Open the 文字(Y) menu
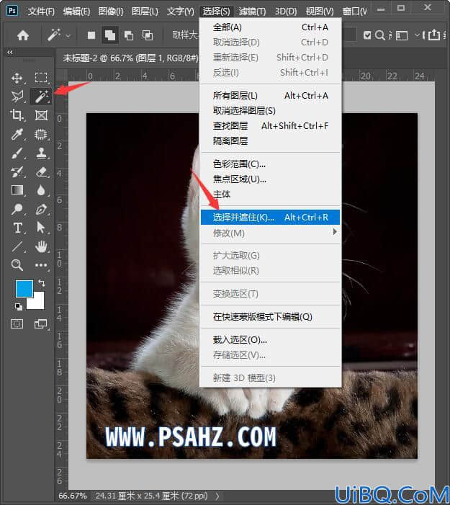The height and width of the screenshot is (505, 450). tap(180, 12)
